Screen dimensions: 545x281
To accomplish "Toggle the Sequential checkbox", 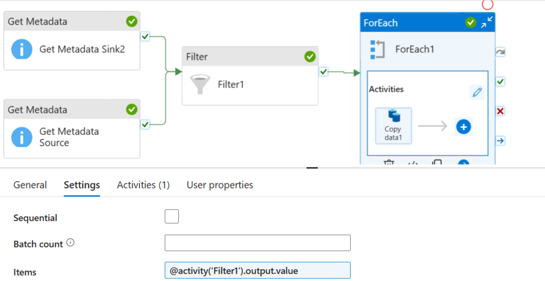I will (172, 217).
